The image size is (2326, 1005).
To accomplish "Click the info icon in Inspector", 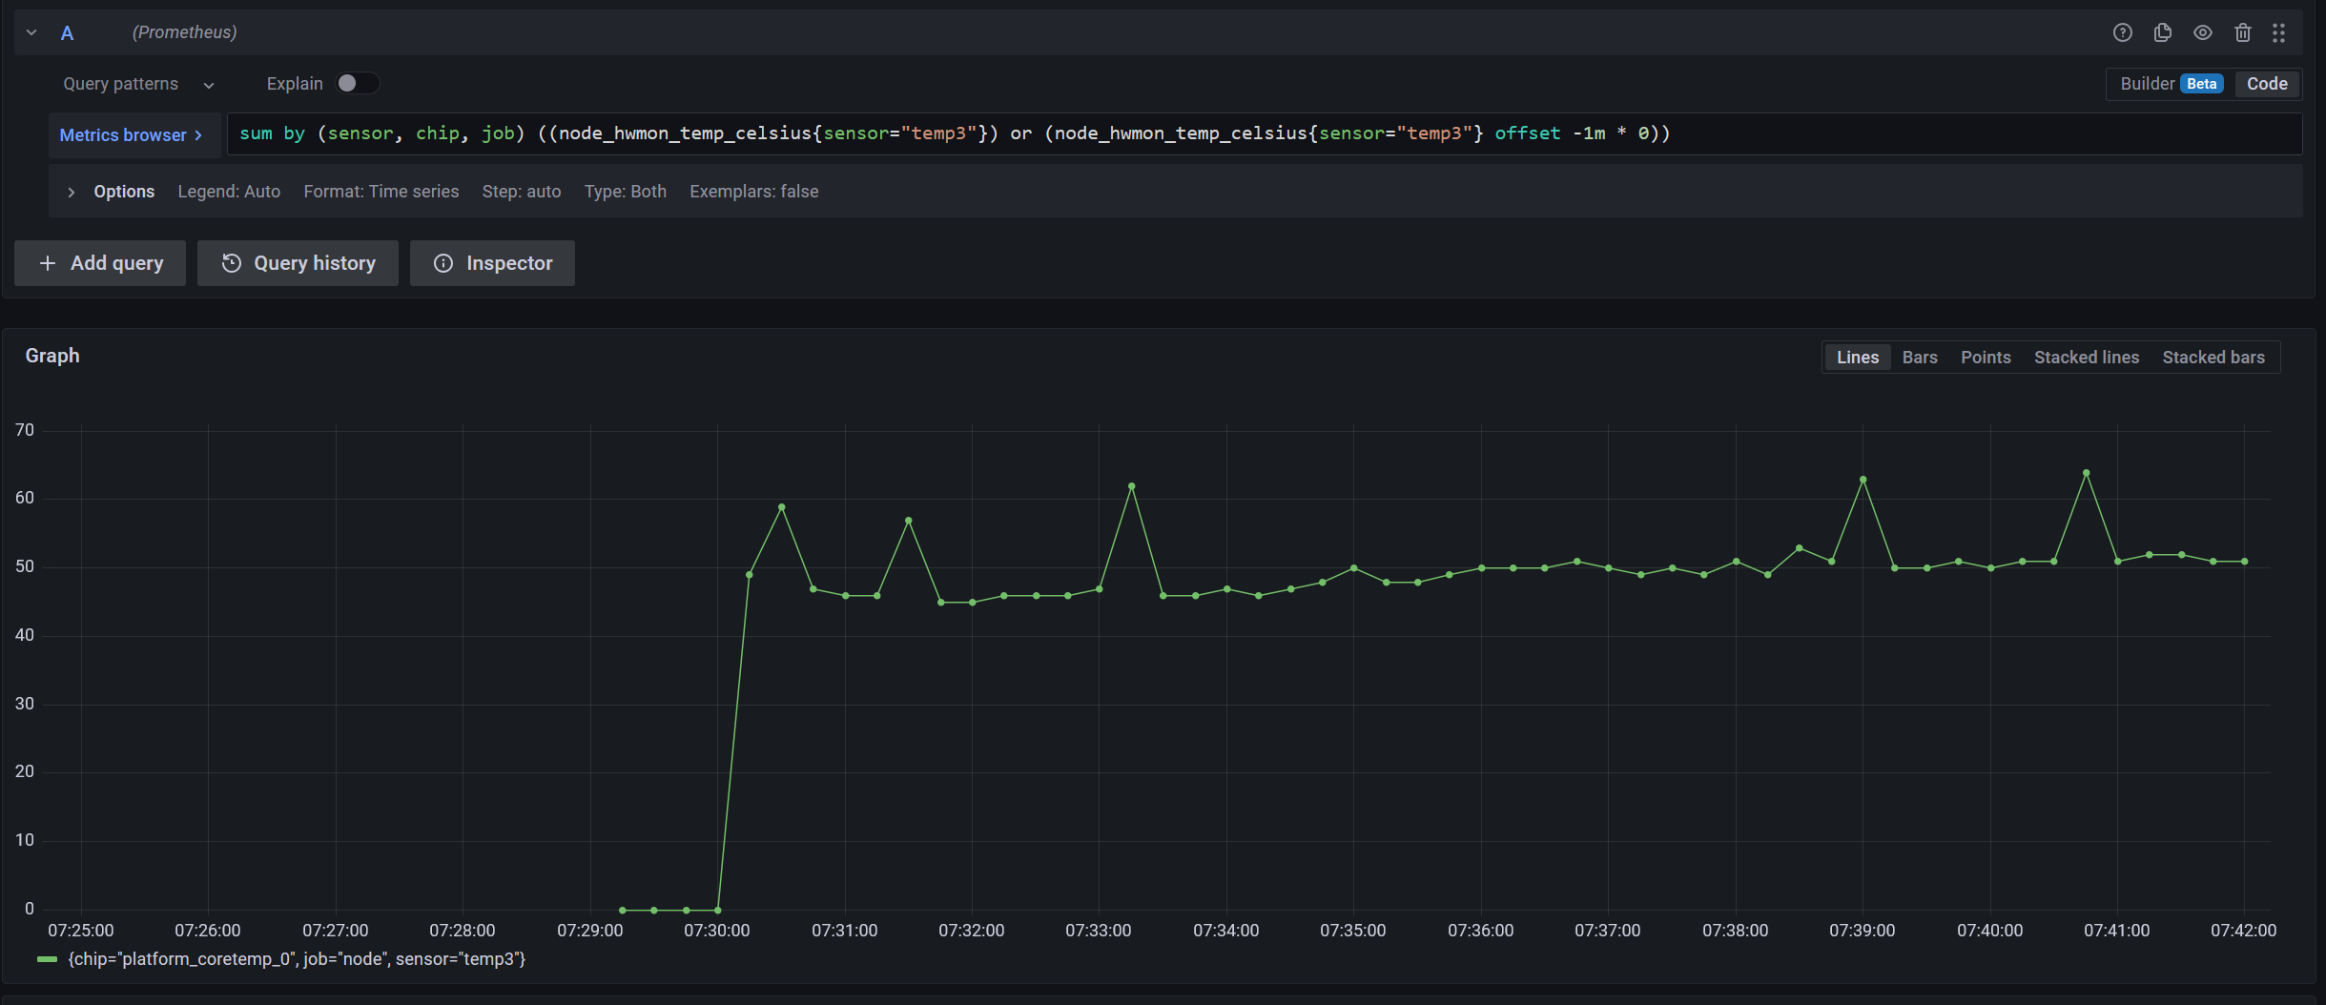I will [443, 263].
